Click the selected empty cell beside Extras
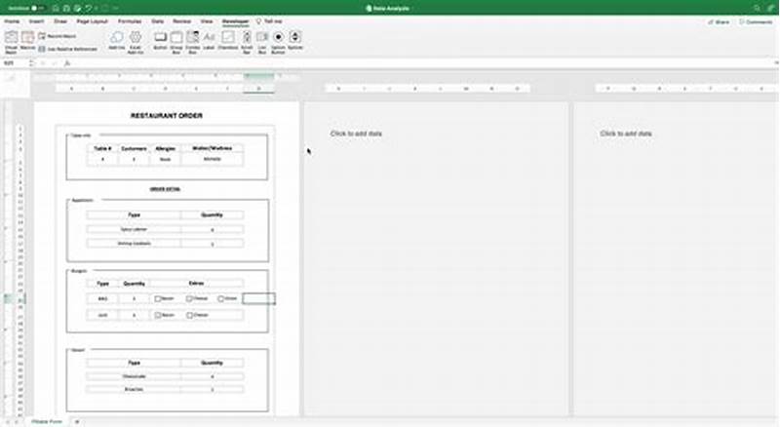780x427 pixels. 258,298
